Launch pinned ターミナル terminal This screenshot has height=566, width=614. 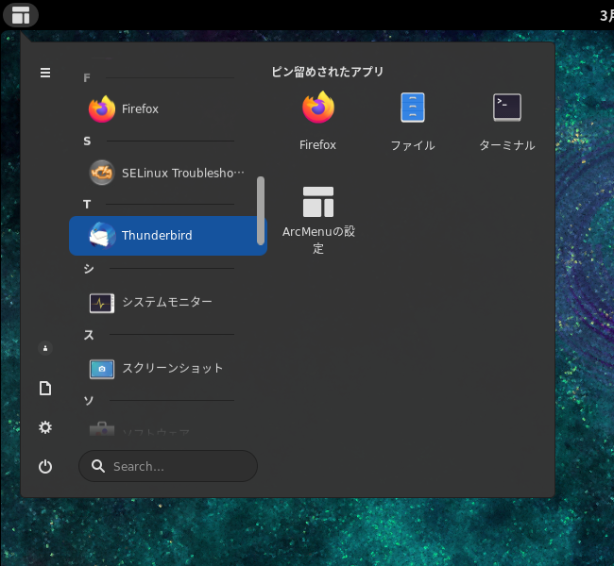click(507, 122)
